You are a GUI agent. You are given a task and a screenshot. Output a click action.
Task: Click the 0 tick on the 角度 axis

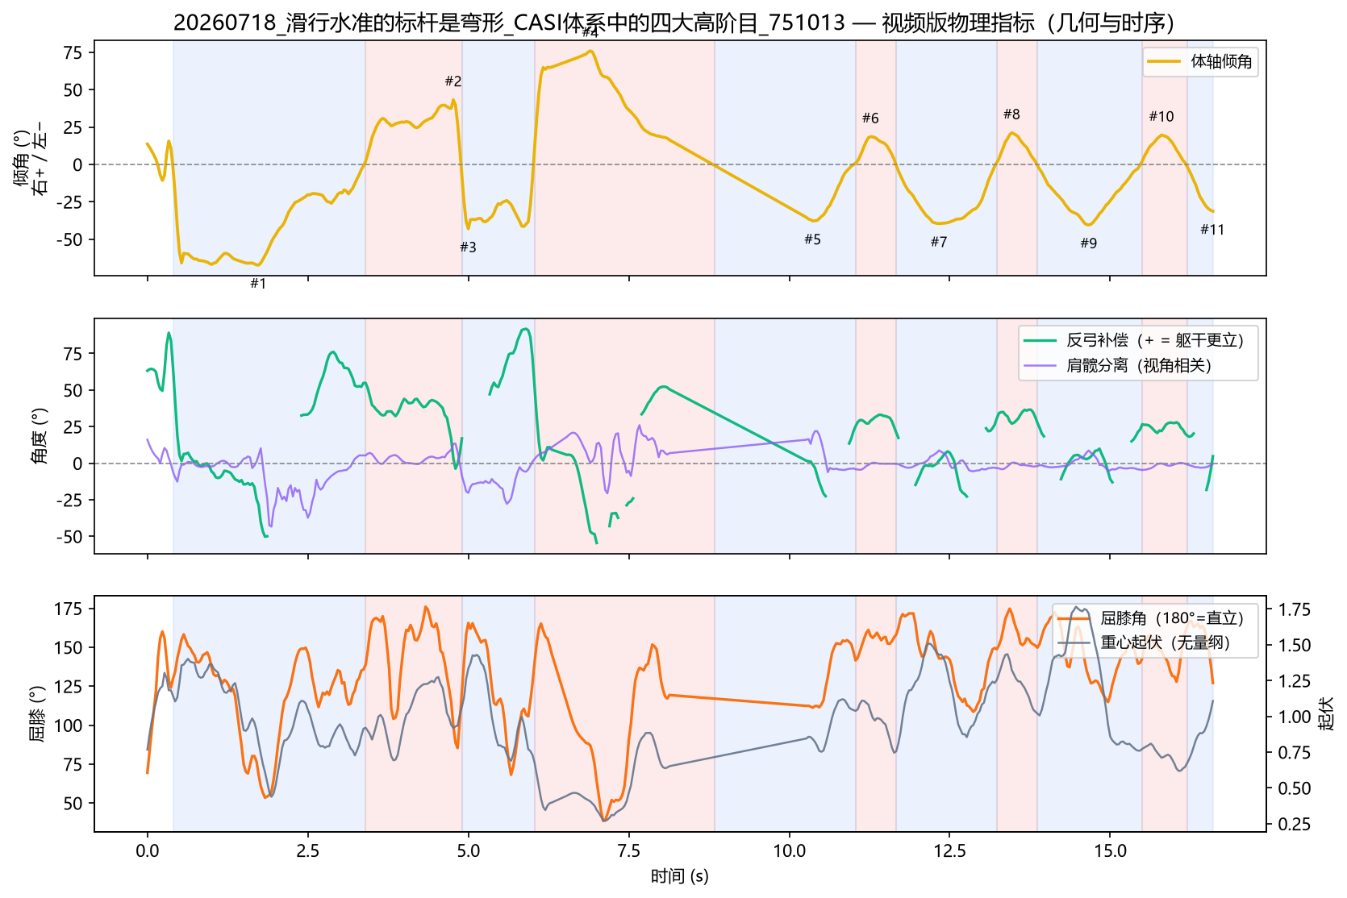click(x=78, y=464)
